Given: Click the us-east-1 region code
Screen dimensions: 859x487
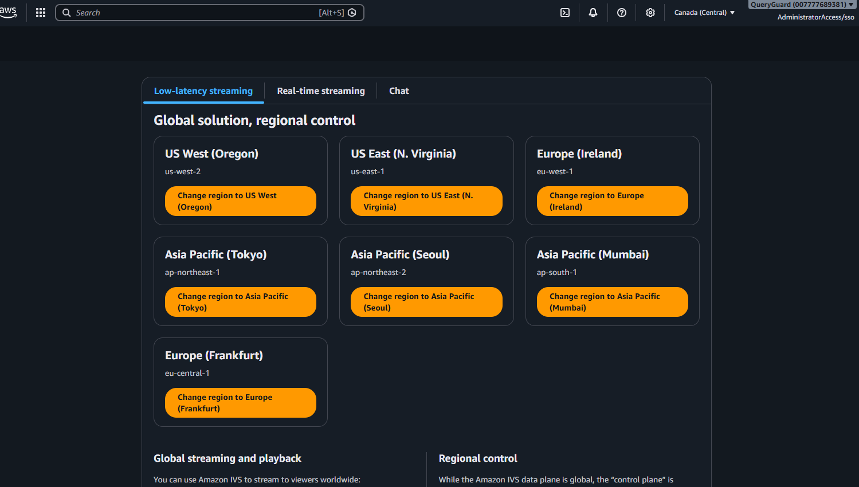Looking at the screenshot, I should pyautogui.click(x=368, y=171).
